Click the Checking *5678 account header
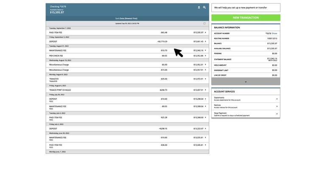The height and width of the screenshot is (183, 326). tap(58, 6)
